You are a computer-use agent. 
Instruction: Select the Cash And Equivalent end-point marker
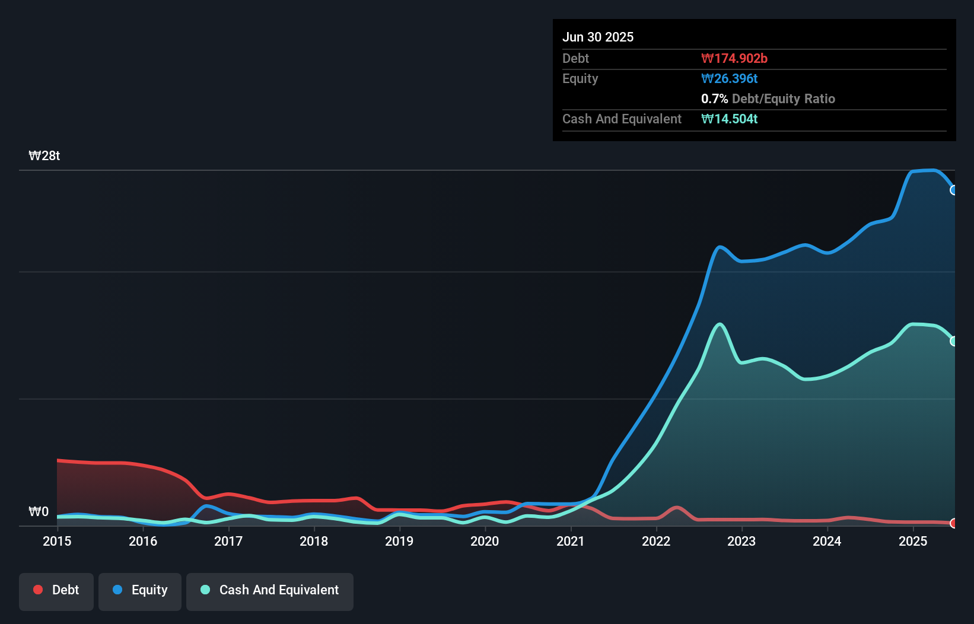pyautogui.click(x=954, y=341)
